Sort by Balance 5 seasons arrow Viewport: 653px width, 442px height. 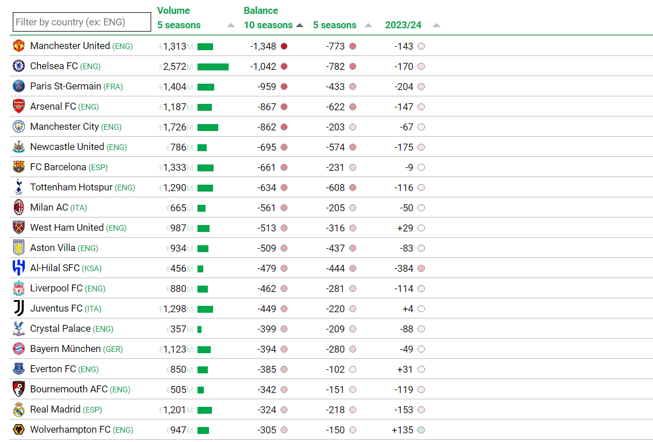pyautogui.click(x=369, y=25)
